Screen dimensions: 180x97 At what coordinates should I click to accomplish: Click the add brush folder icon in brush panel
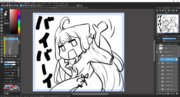16,56
